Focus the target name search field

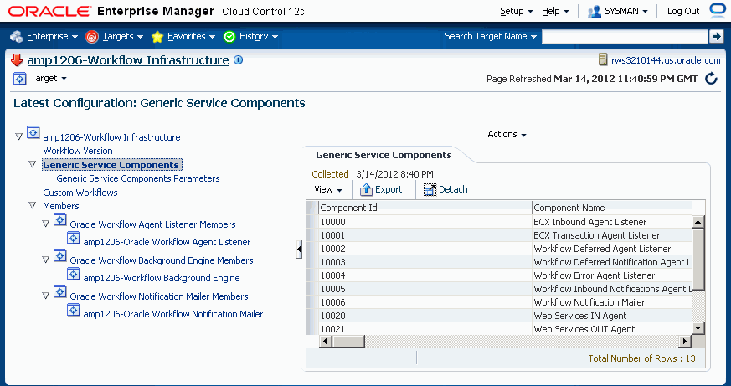[625, 36]
